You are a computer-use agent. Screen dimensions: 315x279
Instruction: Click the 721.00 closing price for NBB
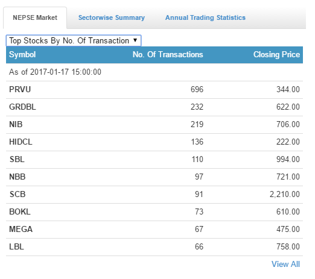click(x=288, y=177)
